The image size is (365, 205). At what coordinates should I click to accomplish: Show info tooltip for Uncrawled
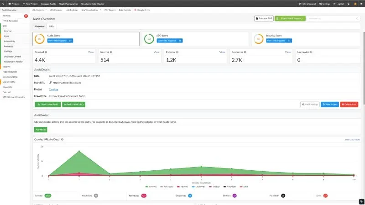pos(311,52)
